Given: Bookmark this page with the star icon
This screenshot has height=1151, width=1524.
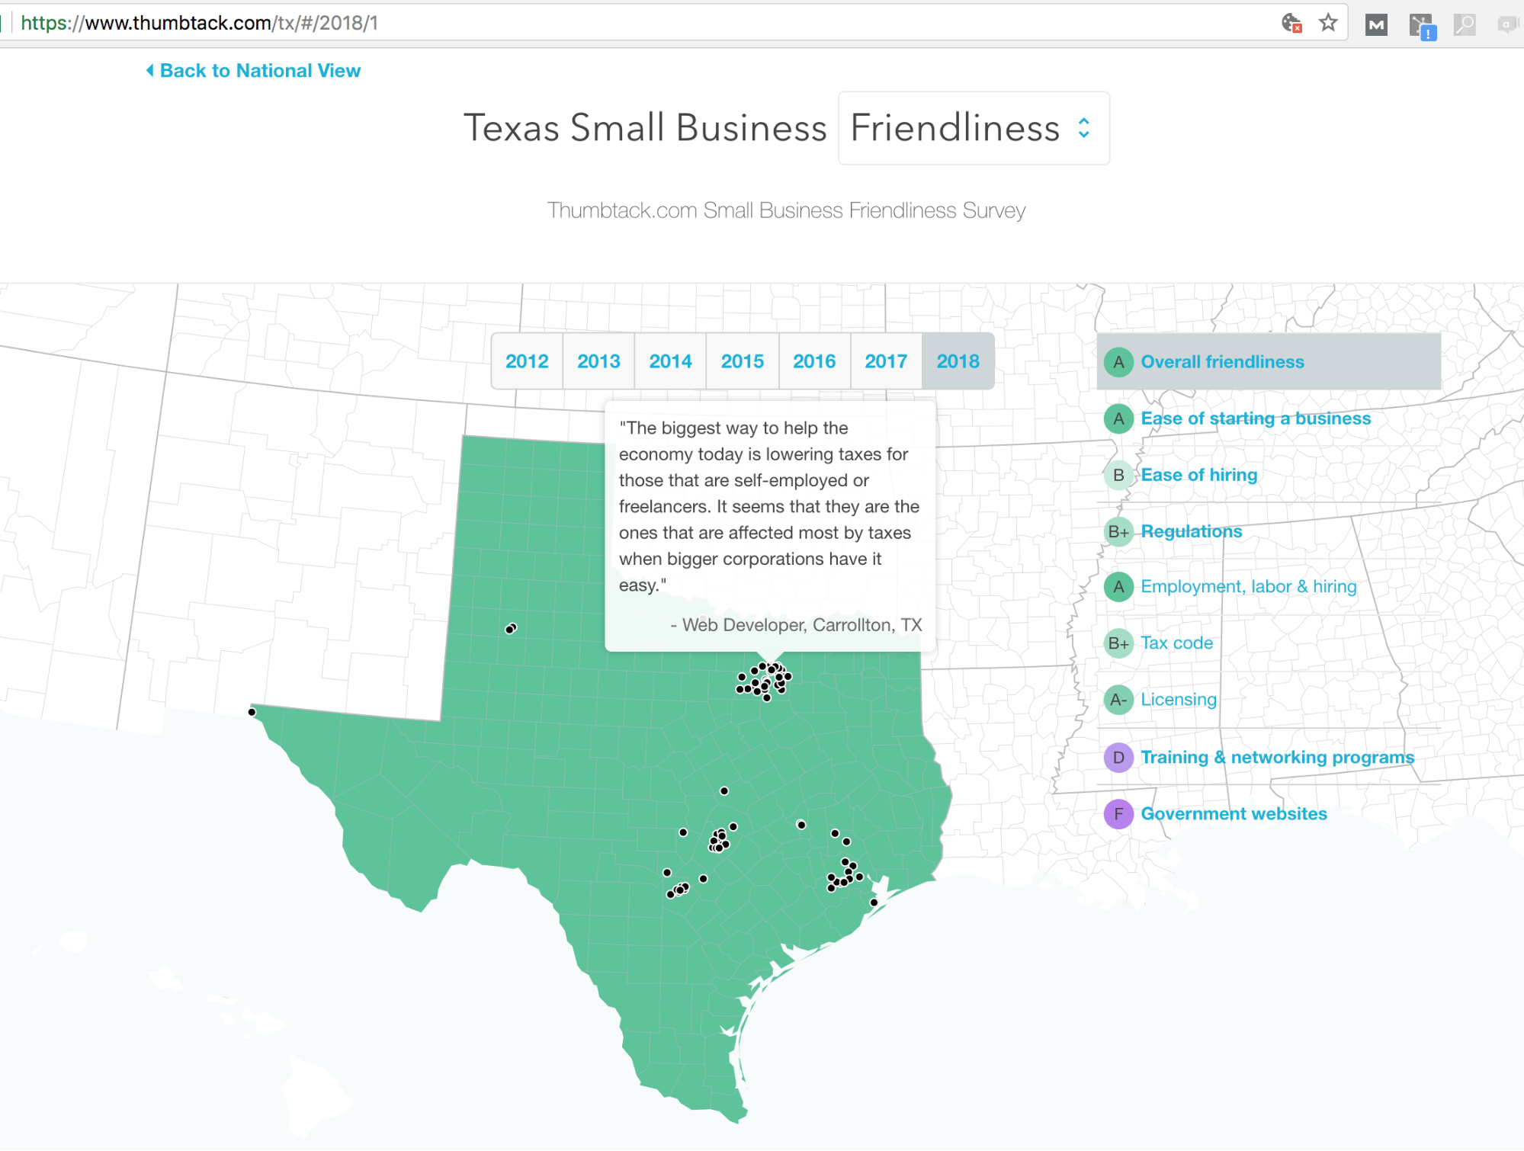Looking at the screenshot, I should pos(1328,23).
